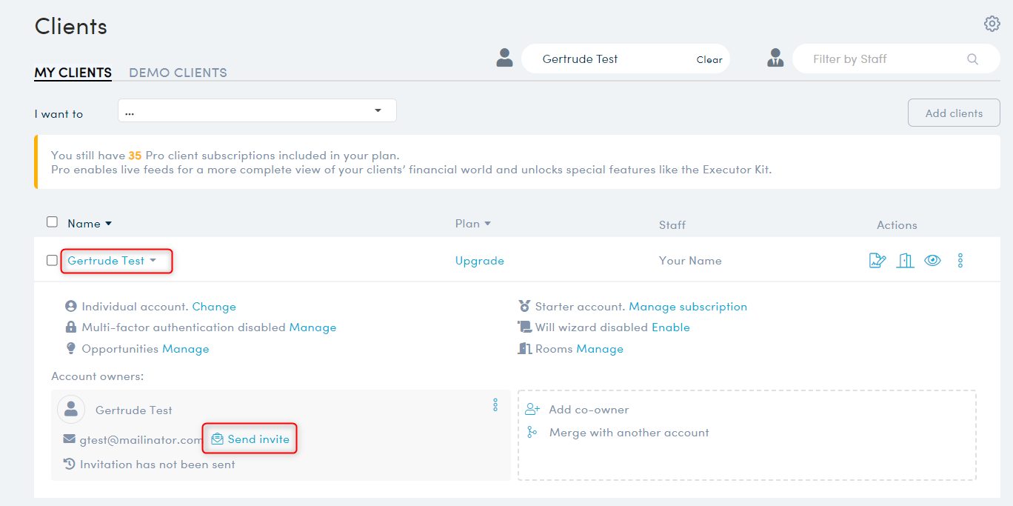
Task: Click the edit note icon for Gertrude Test
Action: click(x=877, y=261)
